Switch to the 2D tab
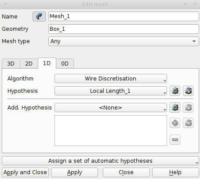The width and height of the screenshot is (200, 179). pos(29,64)
